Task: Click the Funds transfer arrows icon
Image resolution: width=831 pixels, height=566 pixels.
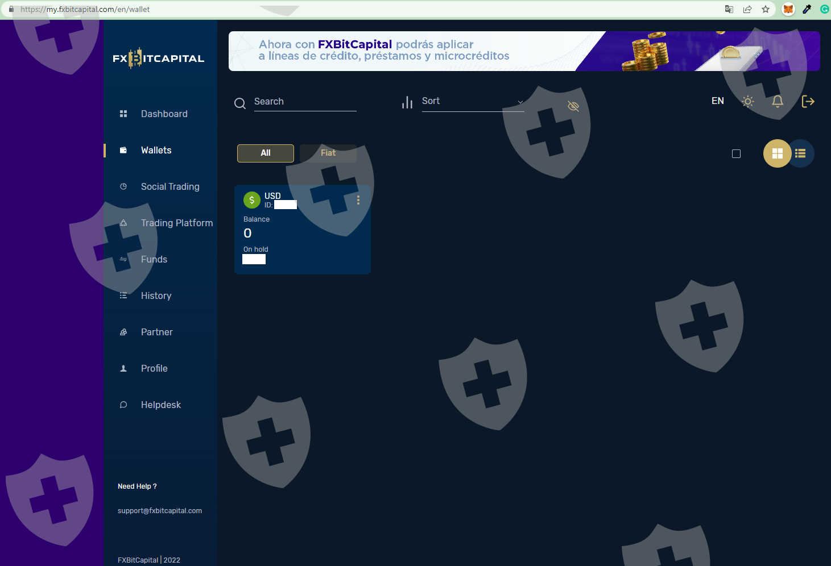Action: pos(123,259)
